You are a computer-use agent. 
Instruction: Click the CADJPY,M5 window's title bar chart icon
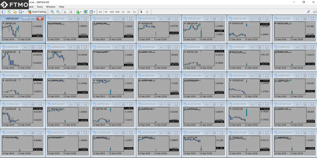point(185,132)
